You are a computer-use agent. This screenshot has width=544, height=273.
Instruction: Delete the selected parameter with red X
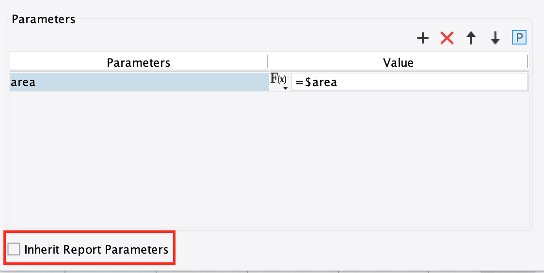click(x=447, y=38)
